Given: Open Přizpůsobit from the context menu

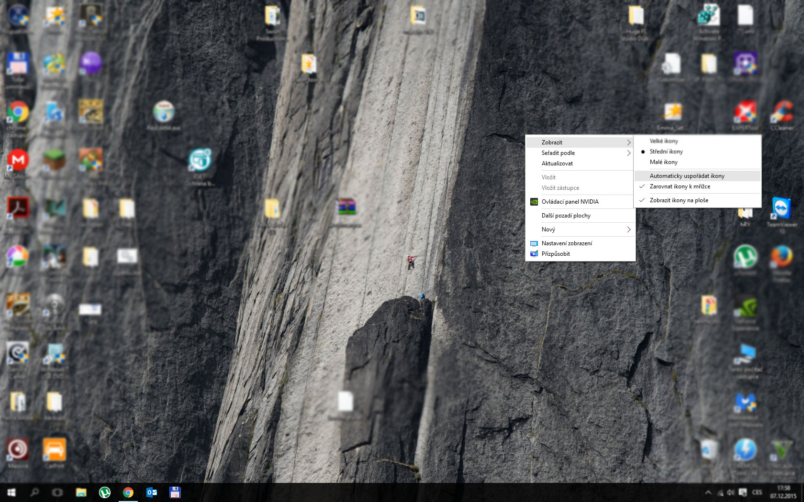Looking at the screenshot, I should pos(556,254).
